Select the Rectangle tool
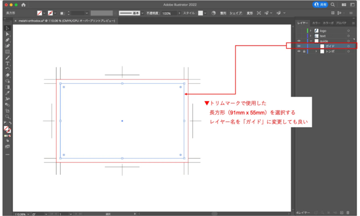 point(7,52)
